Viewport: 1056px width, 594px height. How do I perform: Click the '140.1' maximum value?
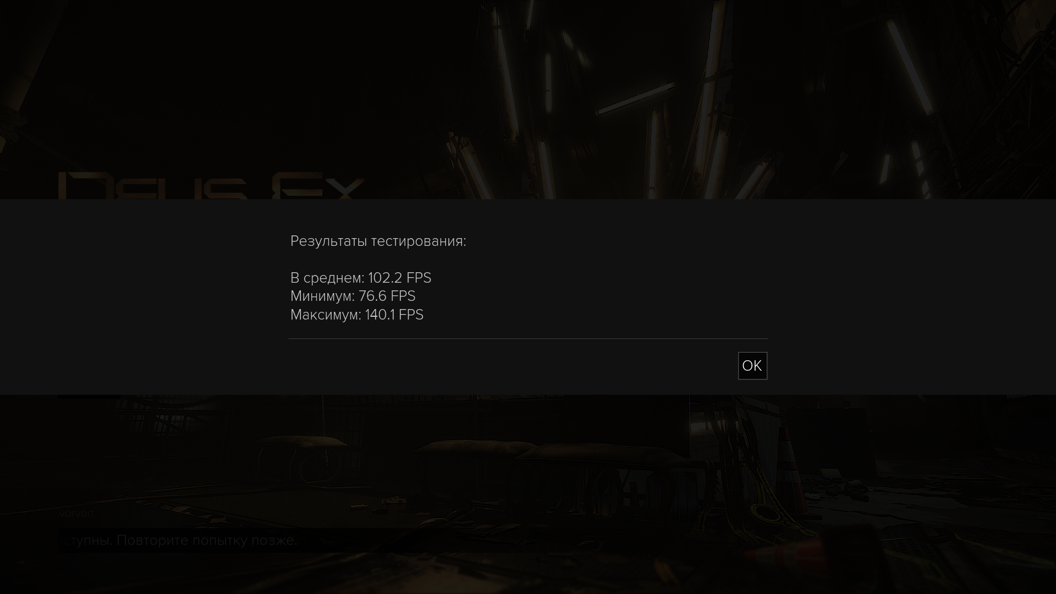click(380, 315)
